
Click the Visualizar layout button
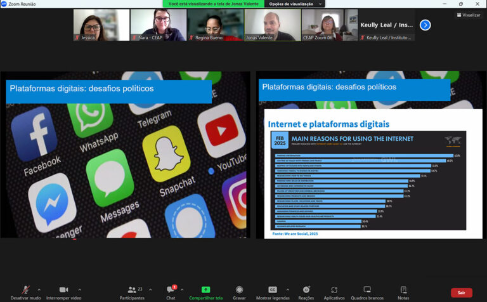[469, 15]
